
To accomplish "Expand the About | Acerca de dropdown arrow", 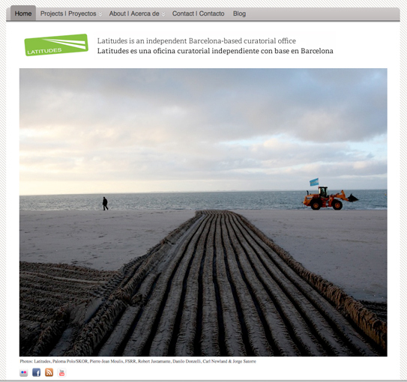I will [163, 14].
